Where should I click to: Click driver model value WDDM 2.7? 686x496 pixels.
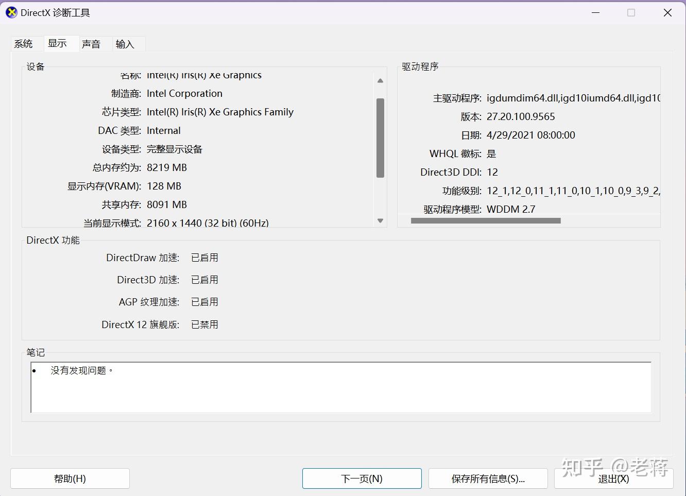point(511,209)
